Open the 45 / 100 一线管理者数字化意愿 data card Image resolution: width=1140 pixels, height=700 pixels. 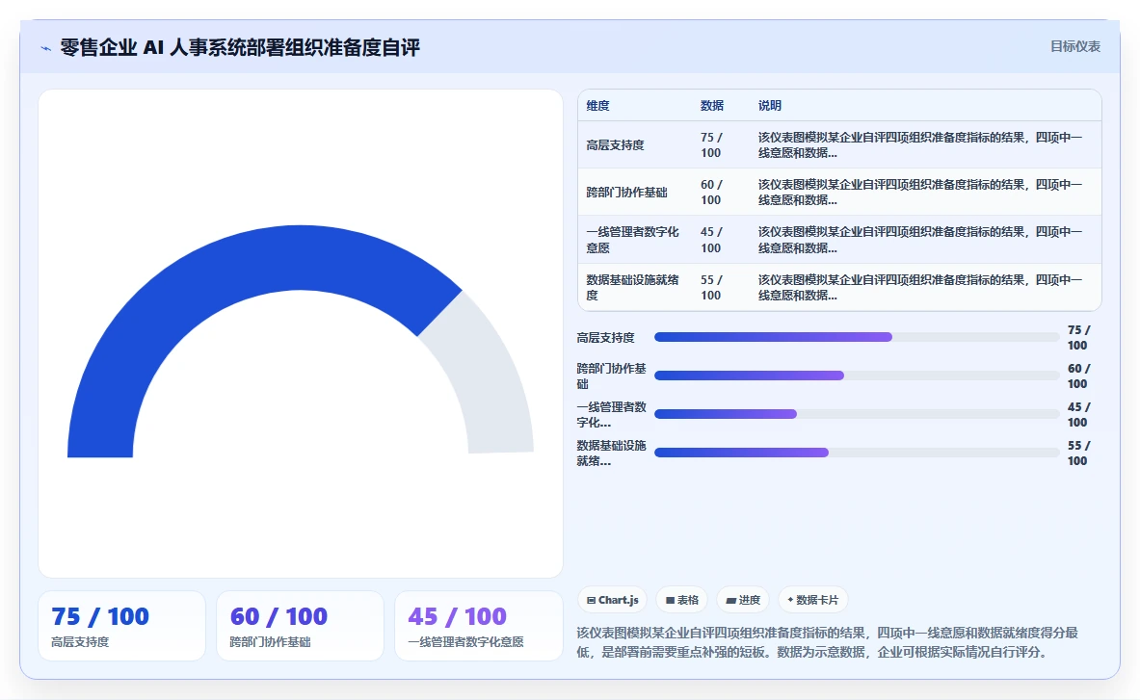478,626
